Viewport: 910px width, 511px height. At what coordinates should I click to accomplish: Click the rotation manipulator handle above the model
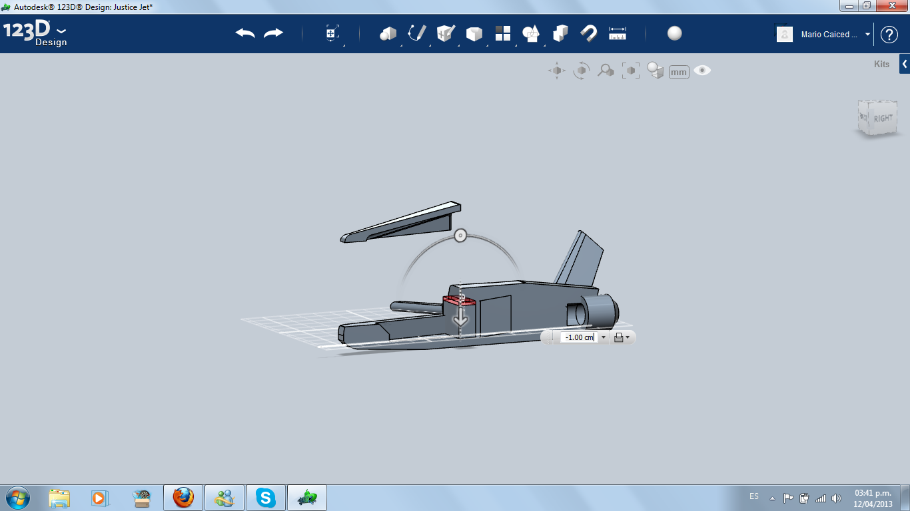pos(460,236)
